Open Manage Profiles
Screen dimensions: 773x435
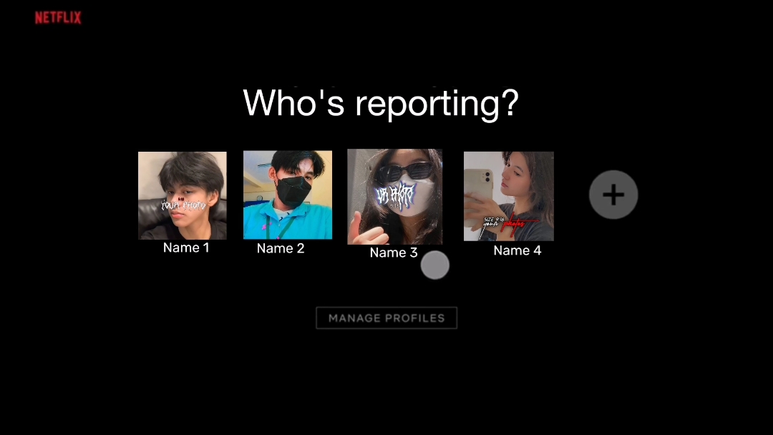[386, 318]
